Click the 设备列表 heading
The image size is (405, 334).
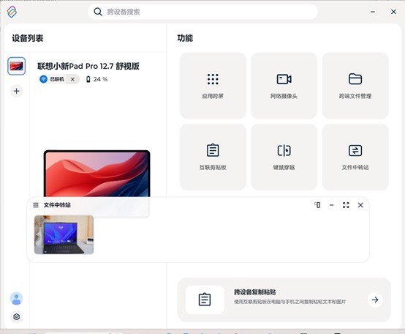[27, 38]
